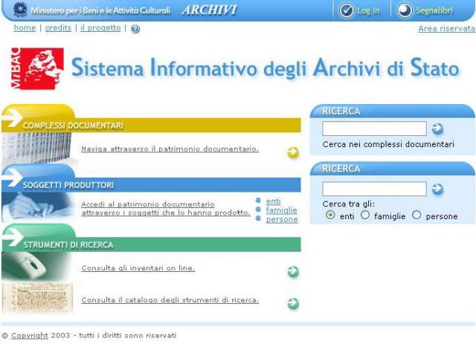This screenshot has width=476, height=344.
Task: Open the Segnalibri button
Action: tap(425, 10)
